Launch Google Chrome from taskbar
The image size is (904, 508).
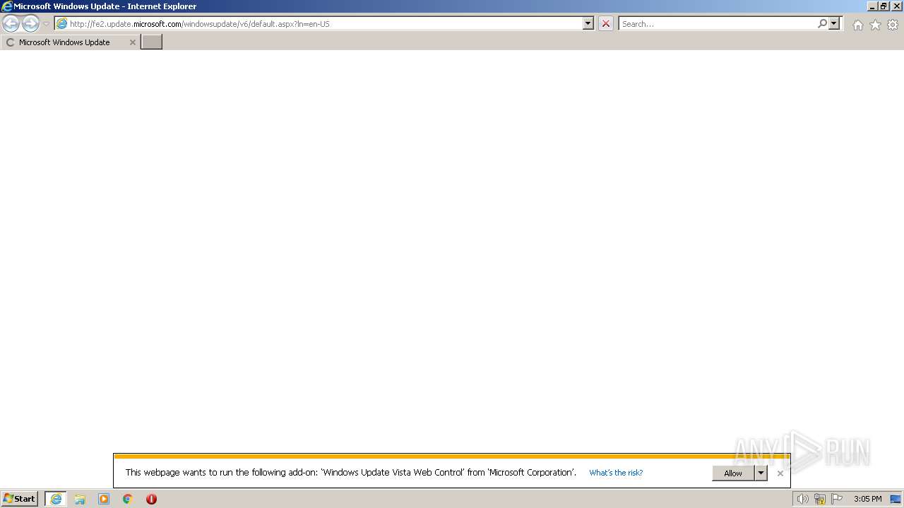click(128, 499)
